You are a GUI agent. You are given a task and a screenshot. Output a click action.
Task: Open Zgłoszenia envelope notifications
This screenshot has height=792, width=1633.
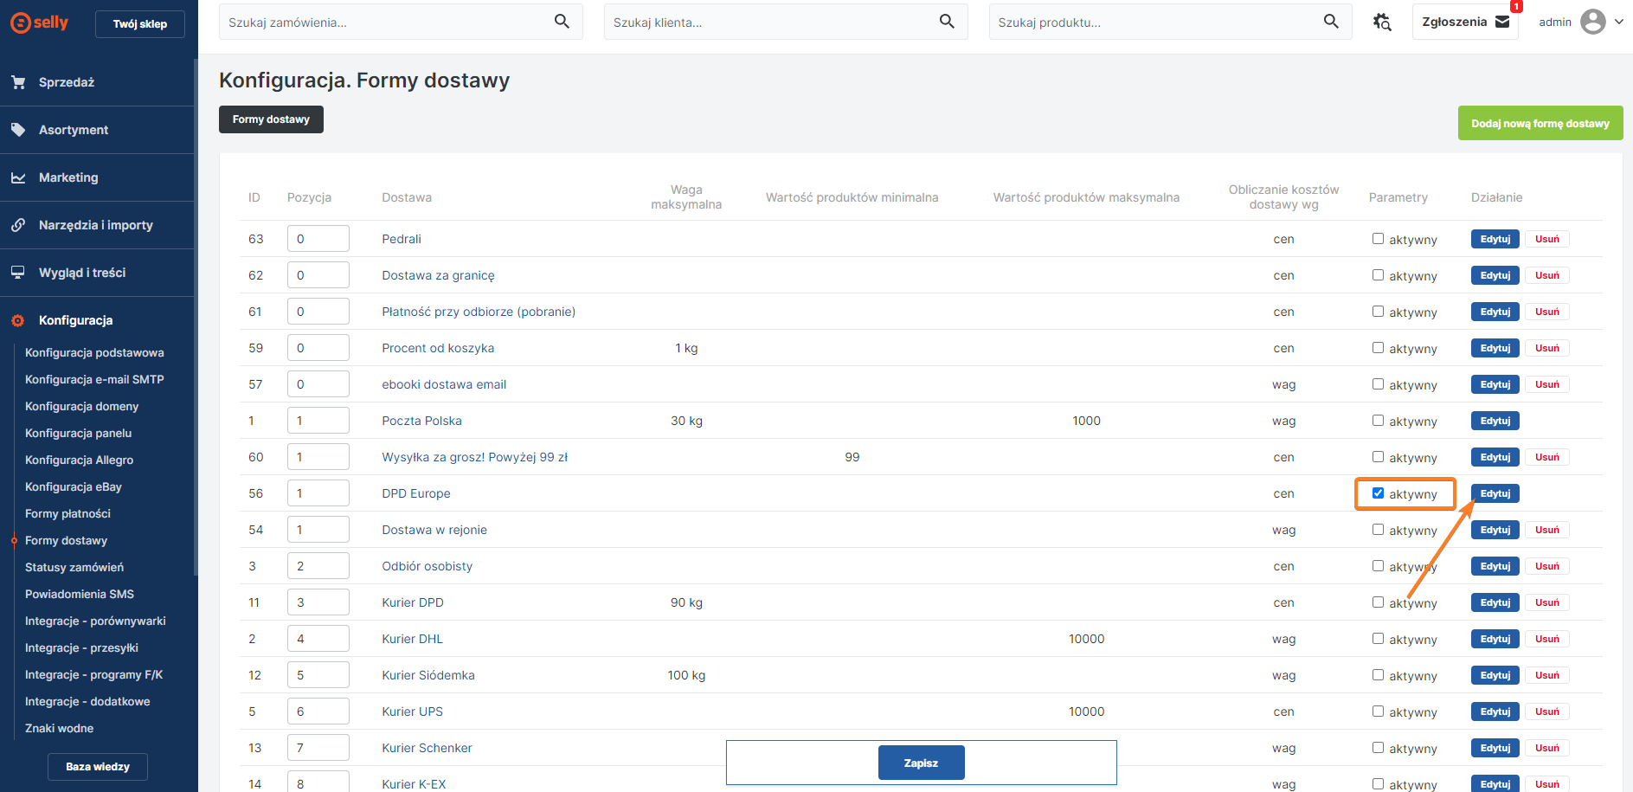pyautogui.click(x=1502, y=23)
